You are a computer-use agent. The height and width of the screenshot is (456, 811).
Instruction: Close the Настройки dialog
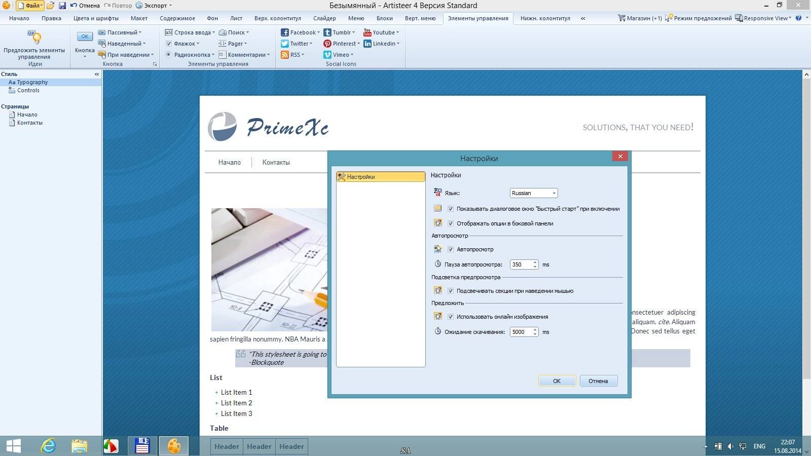(x=620, y=156)
